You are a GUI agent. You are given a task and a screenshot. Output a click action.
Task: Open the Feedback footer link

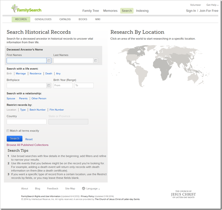click(x=53, y=189)
